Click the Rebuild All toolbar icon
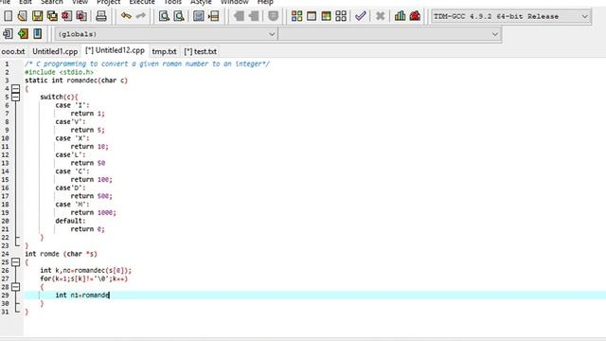606x341 pixels. coord(341,16)
